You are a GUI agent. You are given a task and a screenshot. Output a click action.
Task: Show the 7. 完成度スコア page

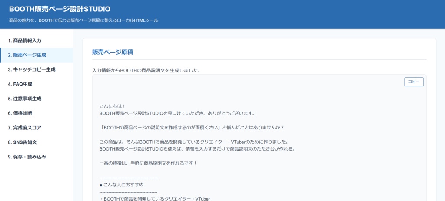[x=37, y=128]
